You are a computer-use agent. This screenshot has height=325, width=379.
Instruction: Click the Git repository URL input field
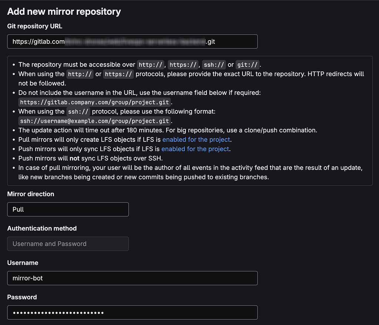tap(132, 41)
